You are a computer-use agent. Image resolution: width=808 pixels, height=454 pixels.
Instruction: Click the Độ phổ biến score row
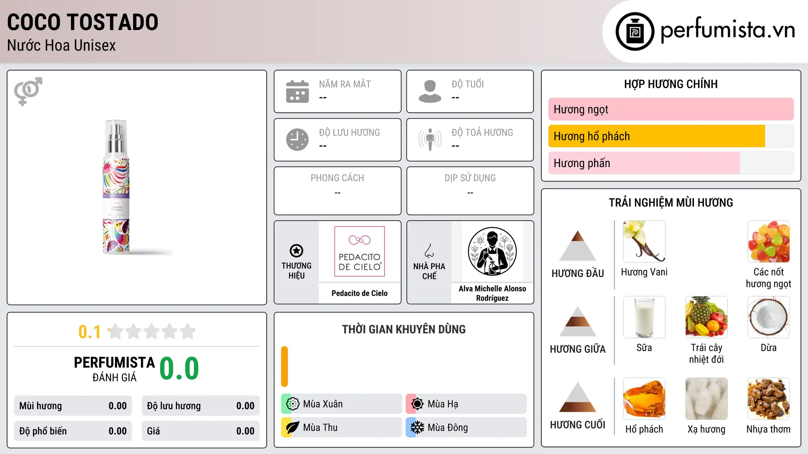(73, 431)
